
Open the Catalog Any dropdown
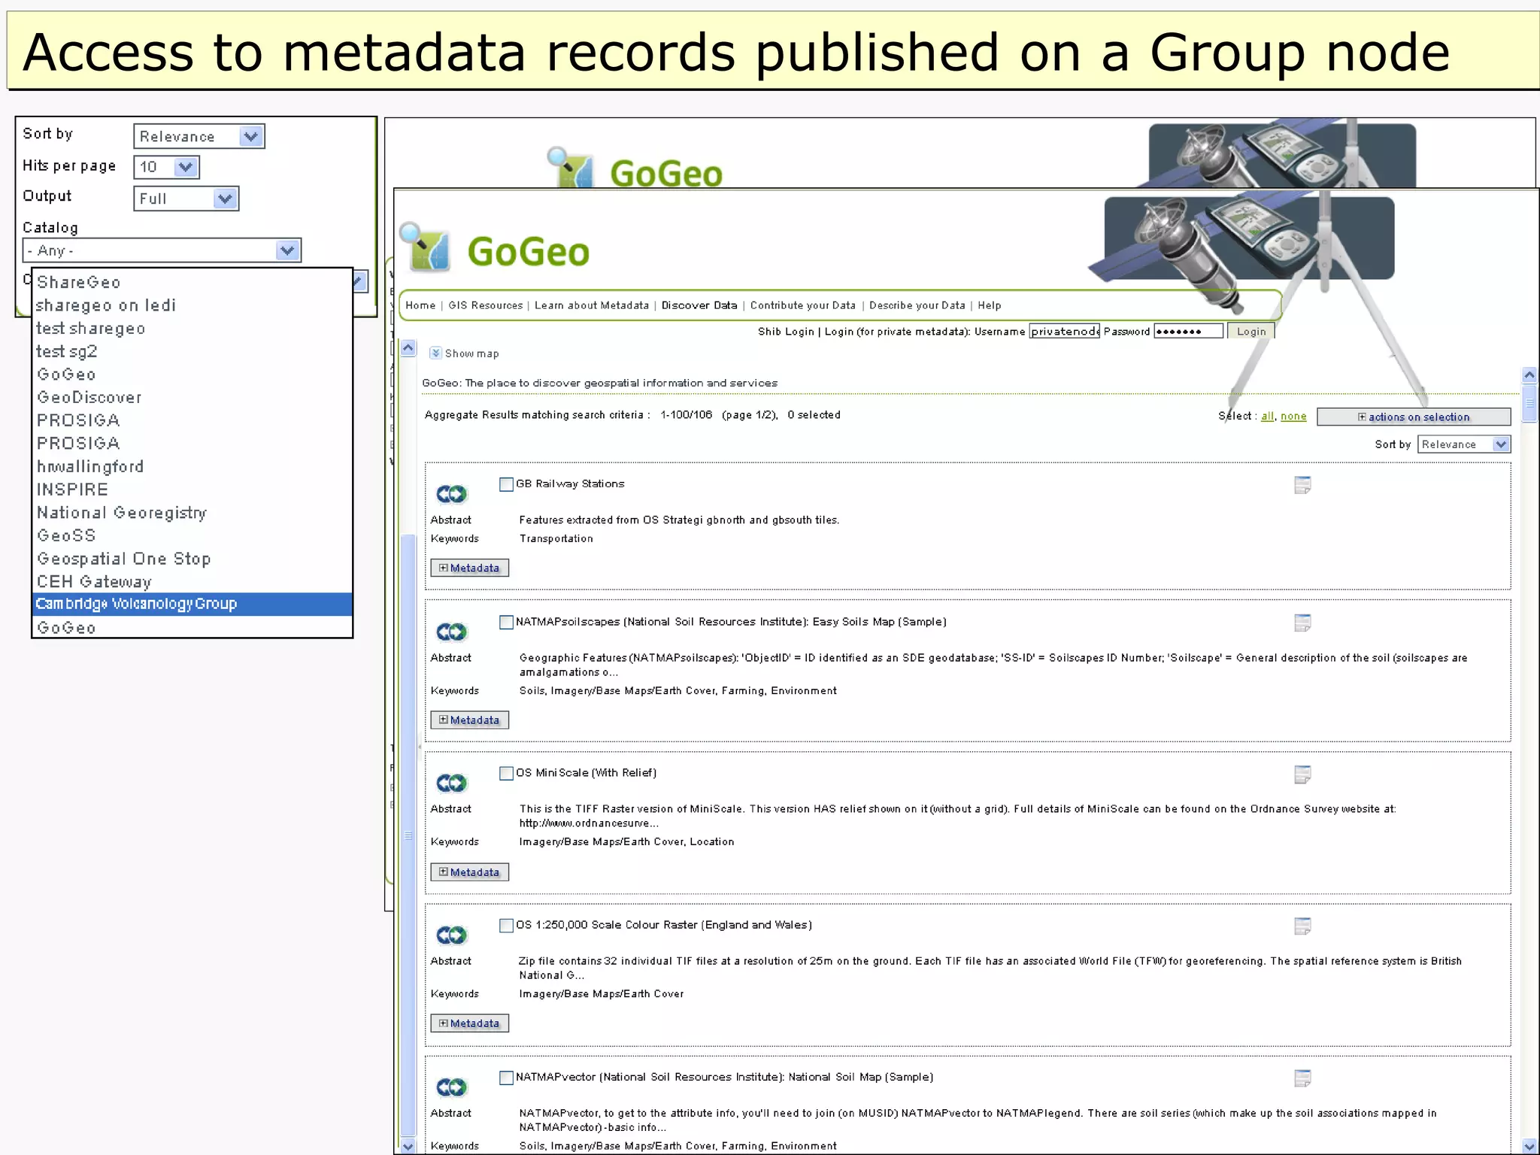pos(162,250)
